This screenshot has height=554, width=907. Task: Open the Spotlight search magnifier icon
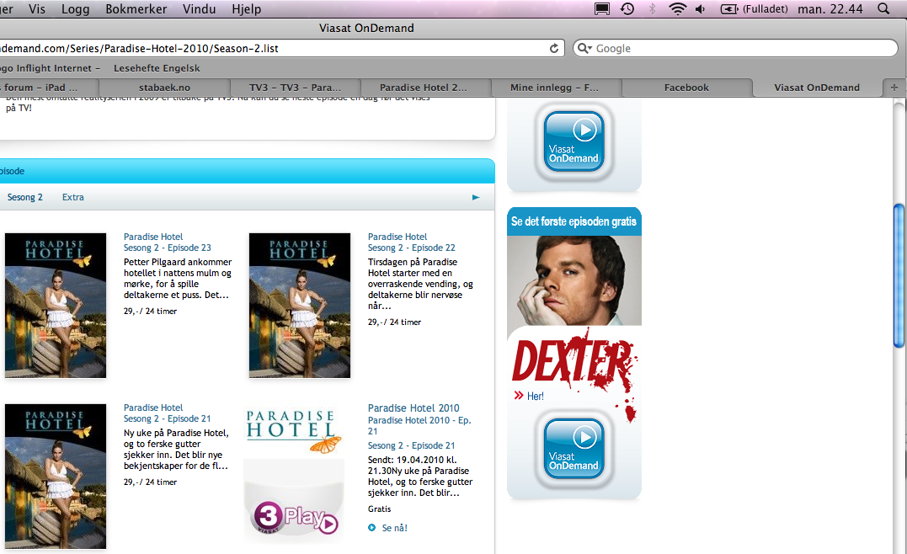point(883,8)
